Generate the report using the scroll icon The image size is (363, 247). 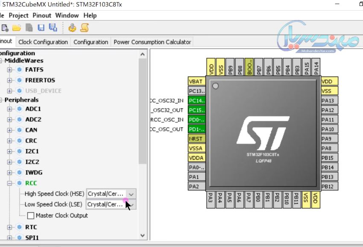84,27
